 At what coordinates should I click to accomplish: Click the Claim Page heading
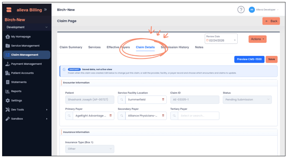pyautogui.click(x=67, y=21)
